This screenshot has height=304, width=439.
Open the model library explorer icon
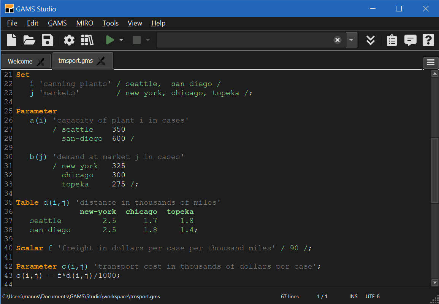[87, 40]
